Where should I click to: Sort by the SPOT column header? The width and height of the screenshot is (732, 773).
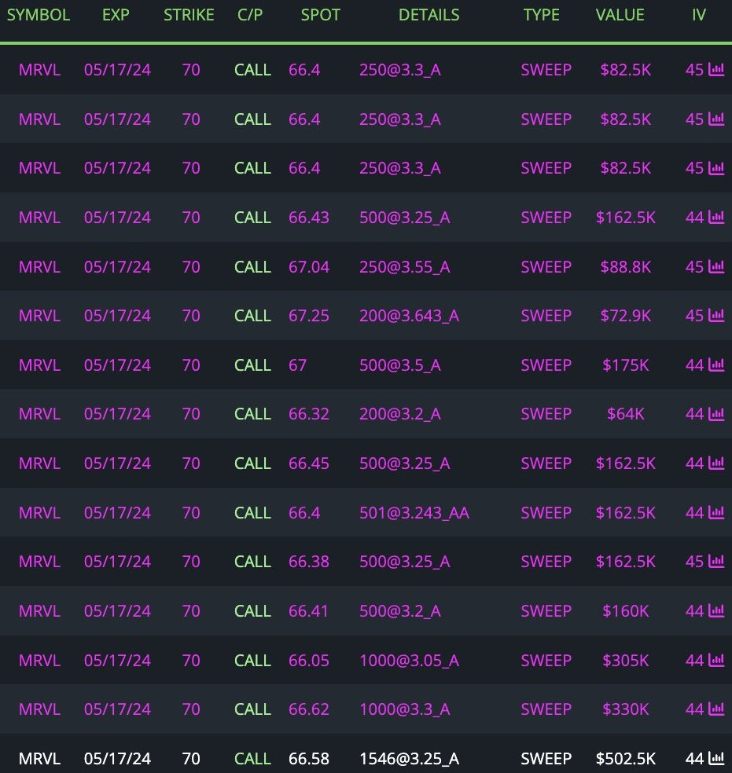coord(321,15)
